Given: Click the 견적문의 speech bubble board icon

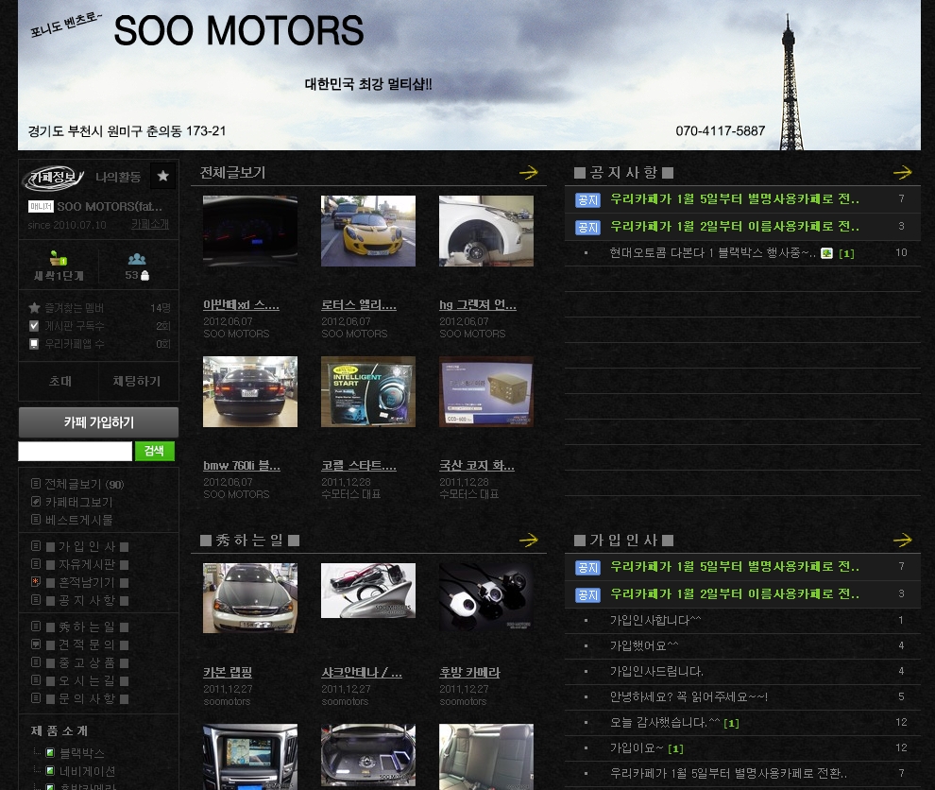Looking at the screenshot, I should click(36, 644).
